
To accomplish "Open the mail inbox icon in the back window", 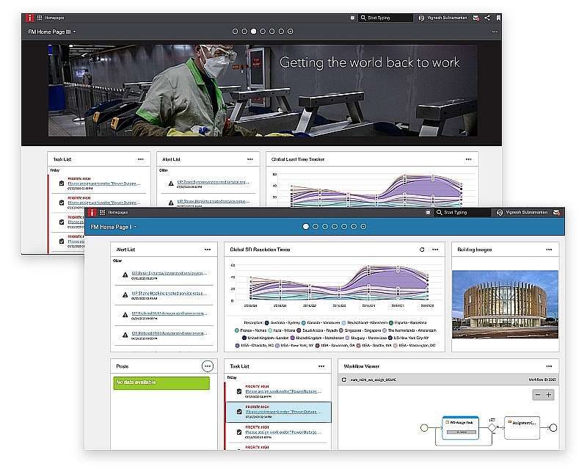I will [475, 18].
